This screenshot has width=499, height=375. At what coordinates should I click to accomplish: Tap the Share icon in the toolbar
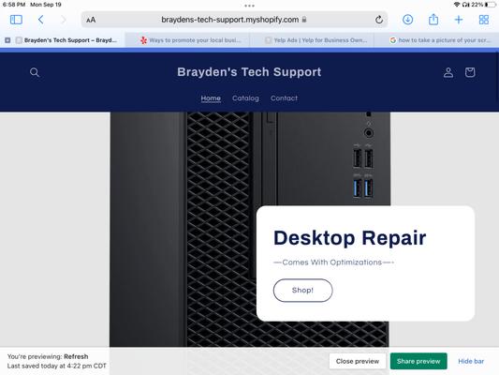click(x=433, y=20)
